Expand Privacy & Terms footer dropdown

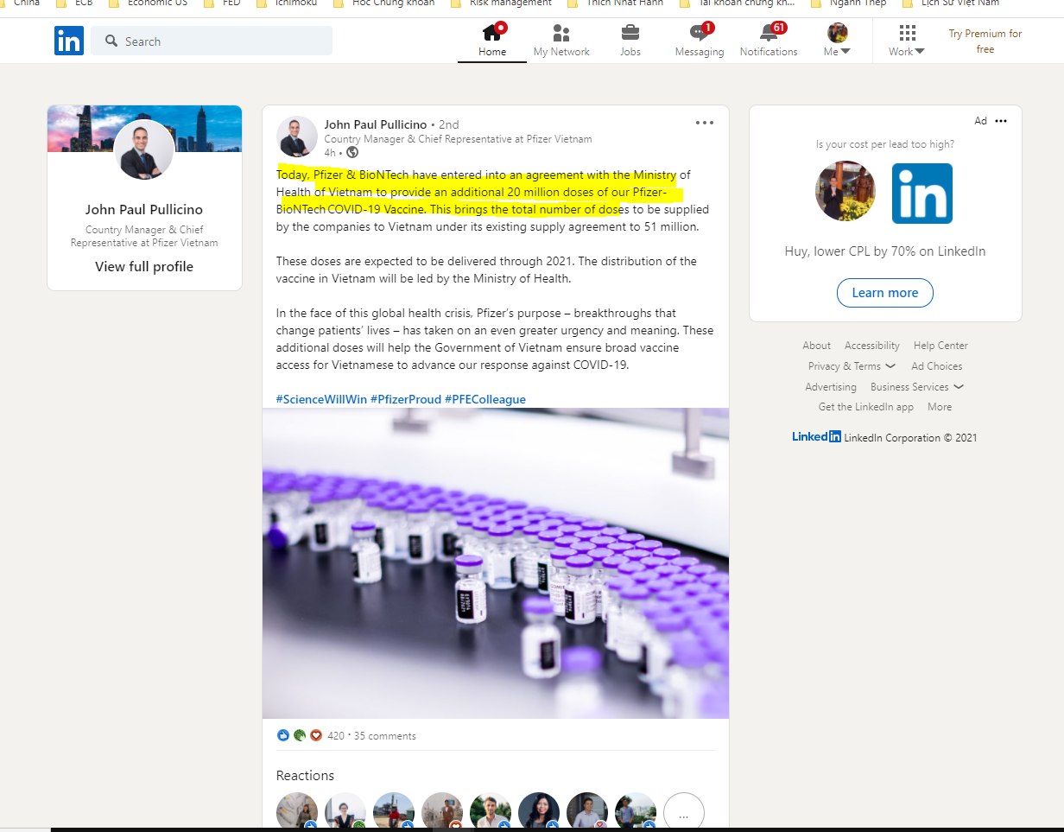pyautogui.click(x=852, y=366)
